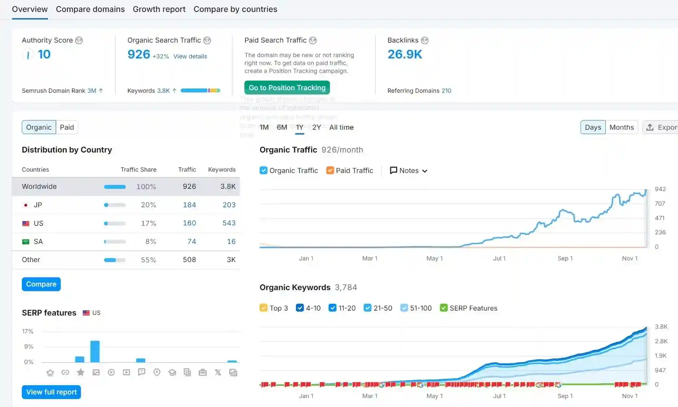678x407 pixels.
Task: Select the 6M time range
Action: [282, 127]
